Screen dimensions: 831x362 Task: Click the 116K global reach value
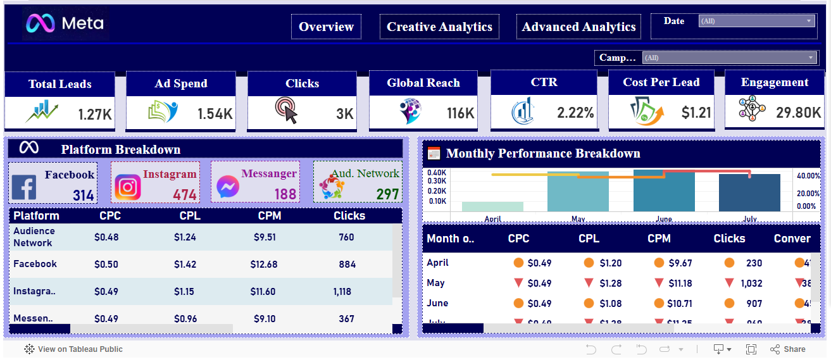460,113
